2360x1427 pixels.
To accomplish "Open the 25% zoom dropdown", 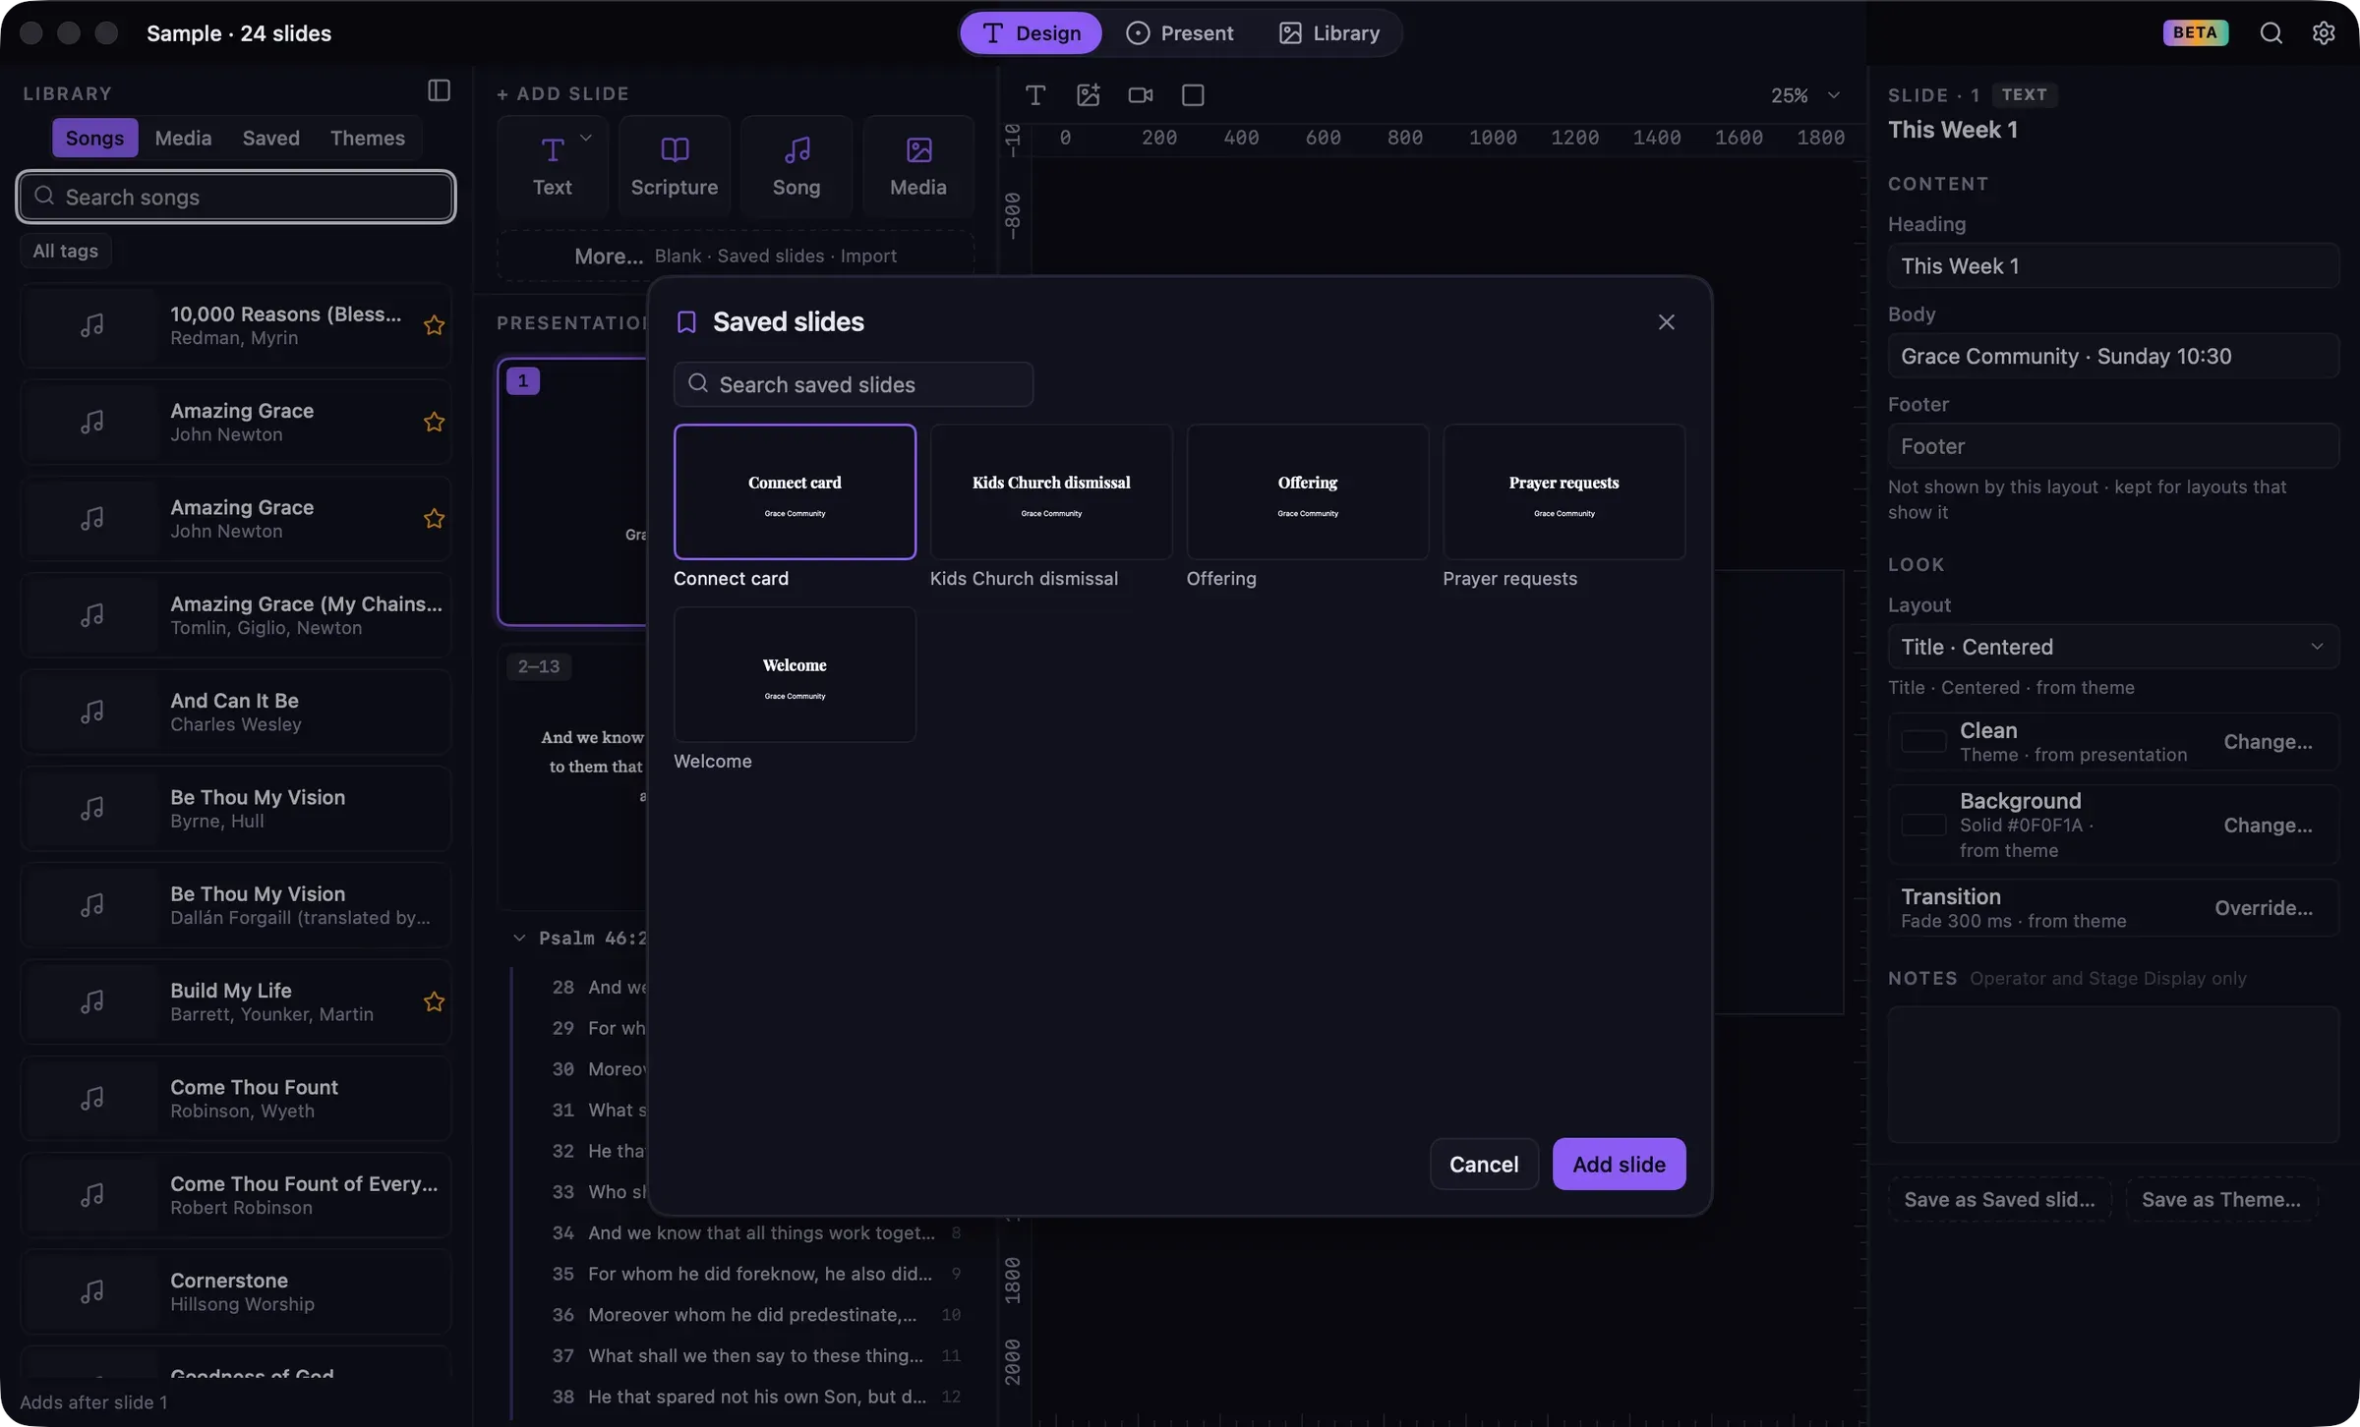I will click(1805, 95).
